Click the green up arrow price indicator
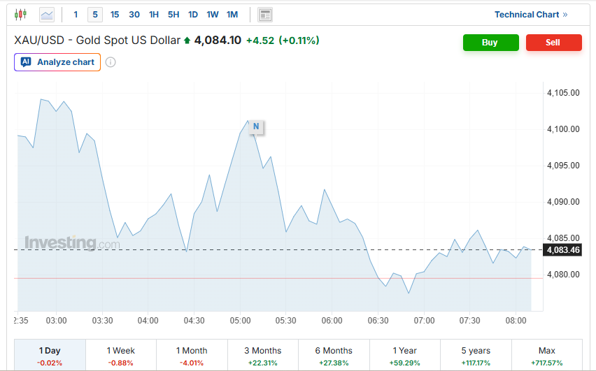The width and height of the screenshot is (596, 371). 187,41
